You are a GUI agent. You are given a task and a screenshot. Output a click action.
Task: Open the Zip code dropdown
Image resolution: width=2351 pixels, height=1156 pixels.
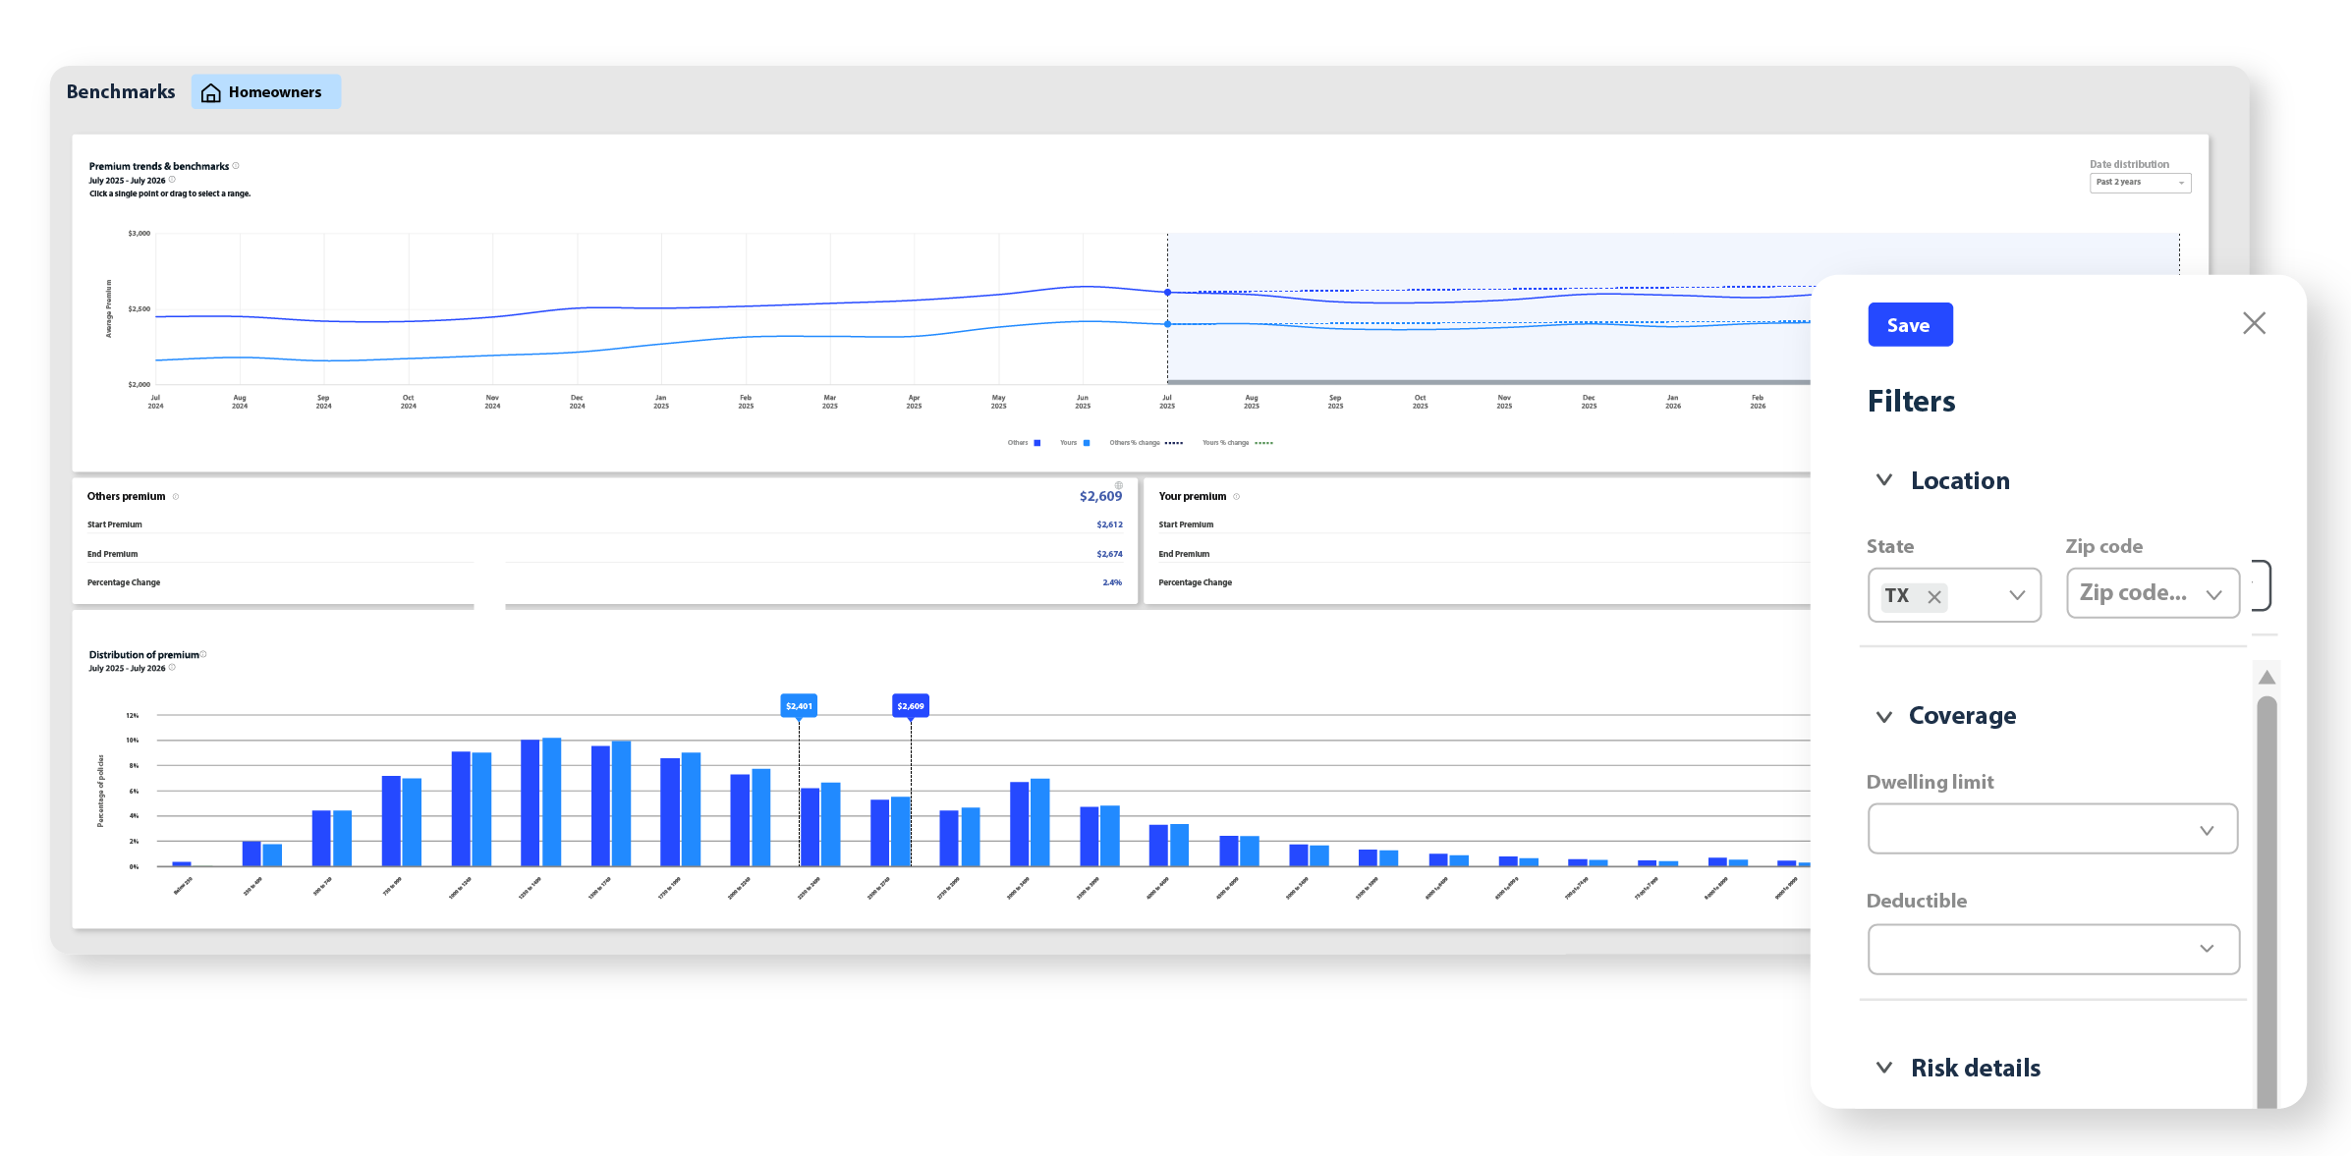tap(2153, 593)
